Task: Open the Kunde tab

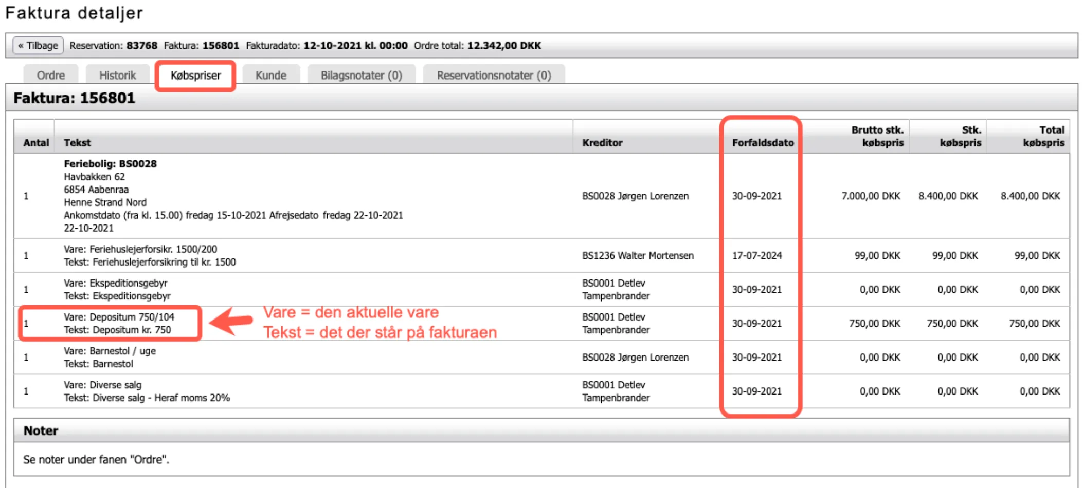Action: click(x=271, y=76)
